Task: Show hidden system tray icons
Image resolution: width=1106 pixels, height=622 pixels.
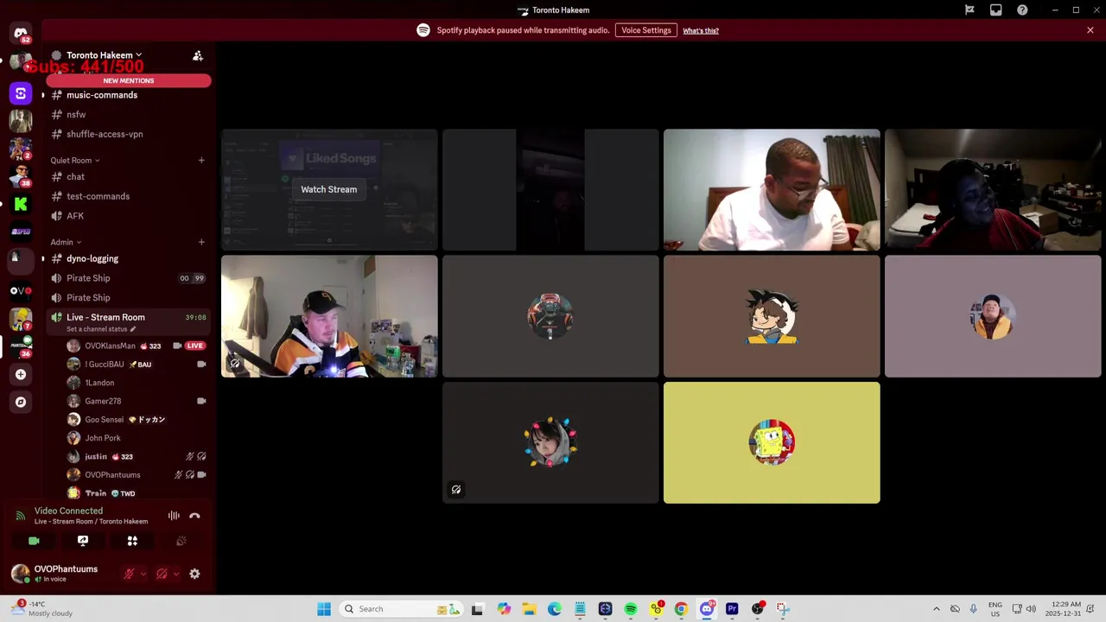Action: [x=936, y=609]
